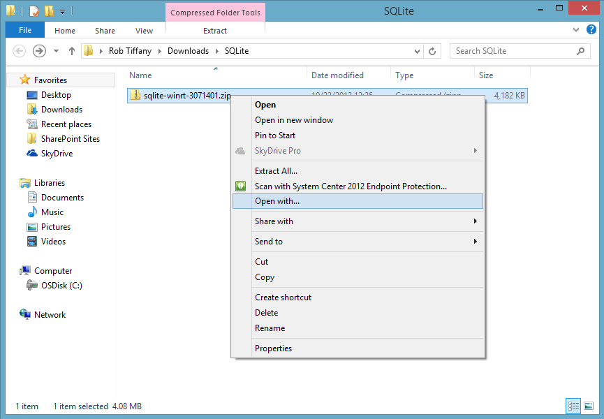
Task: Open Customize Quick Access Toolbar dropdown
Action: click(x=62, y=12)
